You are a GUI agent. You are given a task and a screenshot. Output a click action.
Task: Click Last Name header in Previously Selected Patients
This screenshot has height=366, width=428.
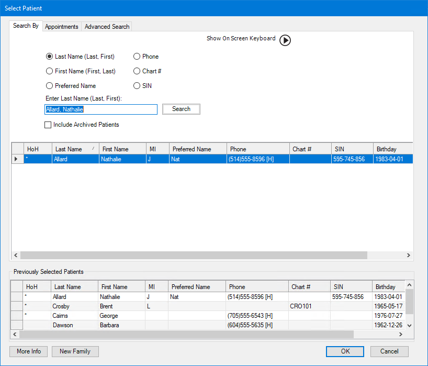(x=74, y=287)
